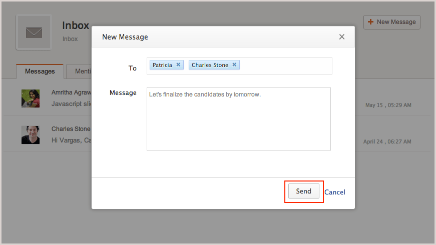The height and width of the screenshot is (245, 436).
Task: Click the Inbox page heading
Action: click(76, 25)
